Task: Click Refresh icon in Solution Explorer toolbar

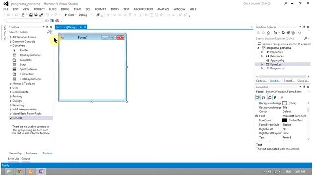Action: pyautogui.click(x=283, y=33)
